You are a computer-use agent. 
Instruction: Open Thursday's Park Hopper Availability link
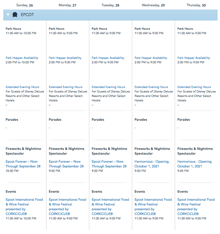pyautogui.click(x=194, y=58)
